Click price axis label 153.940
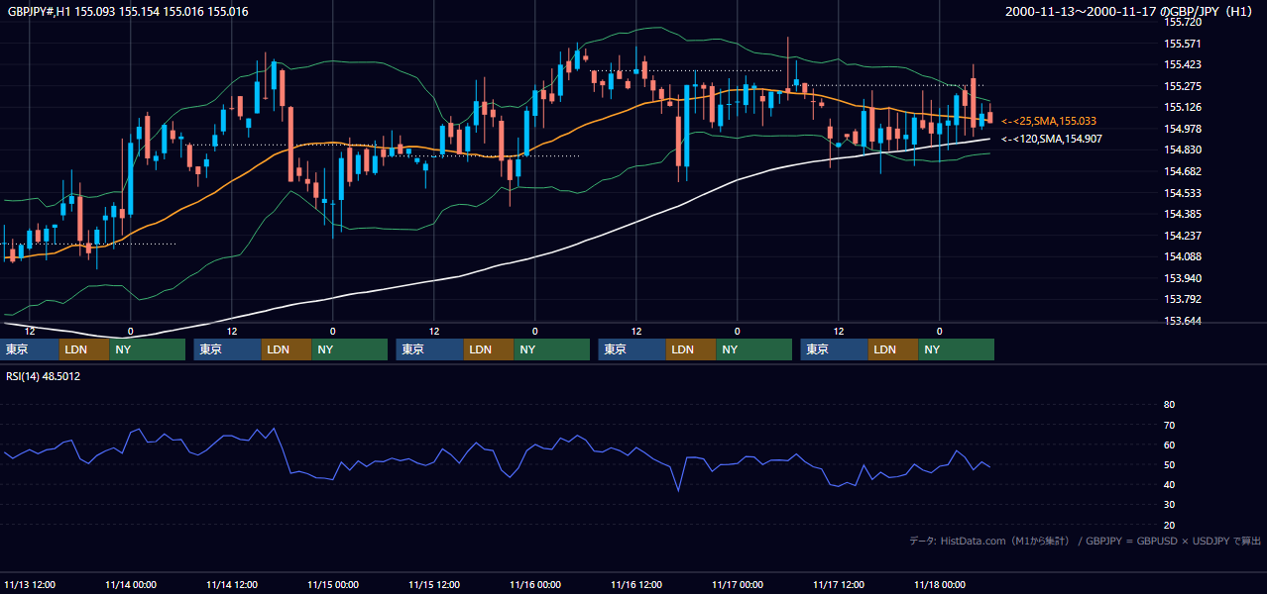This screenshot has width=1267, height=594. 1183,278
